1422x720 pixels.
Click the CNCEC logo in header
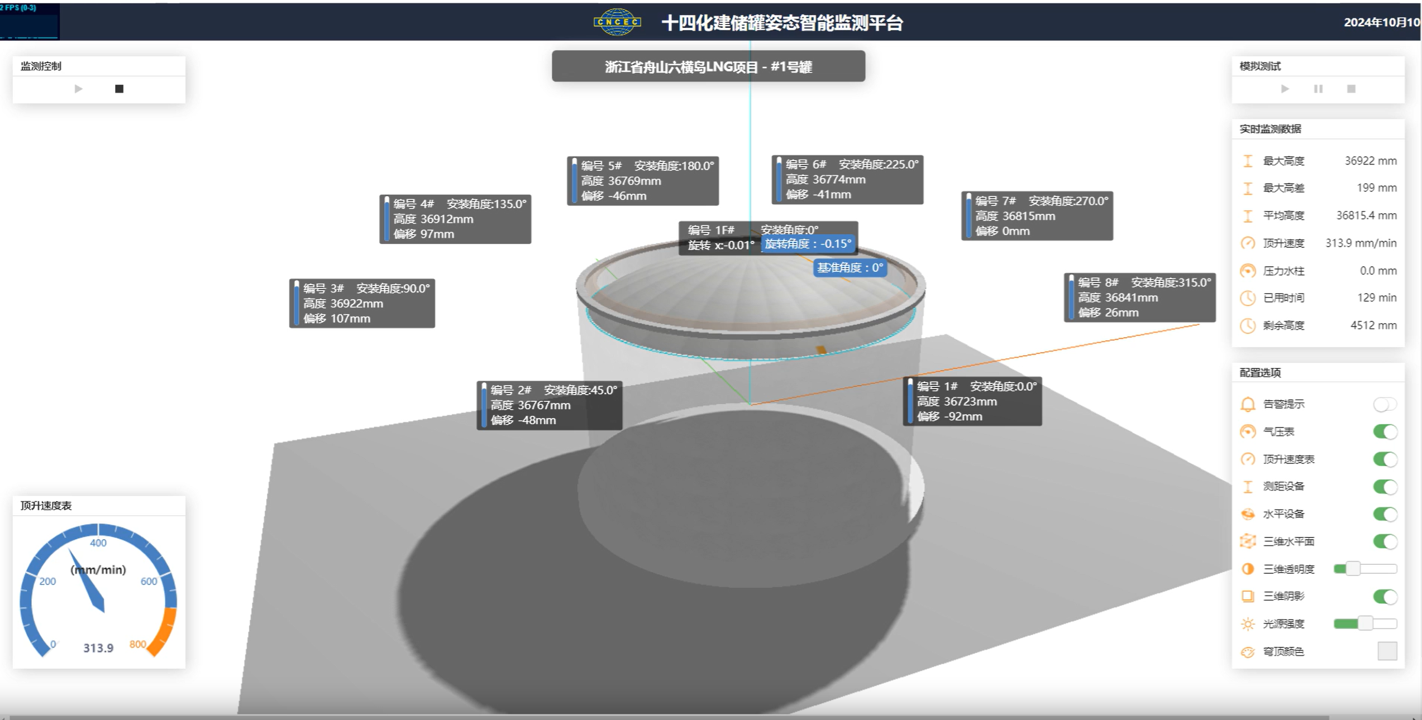(x=617, y=22)
